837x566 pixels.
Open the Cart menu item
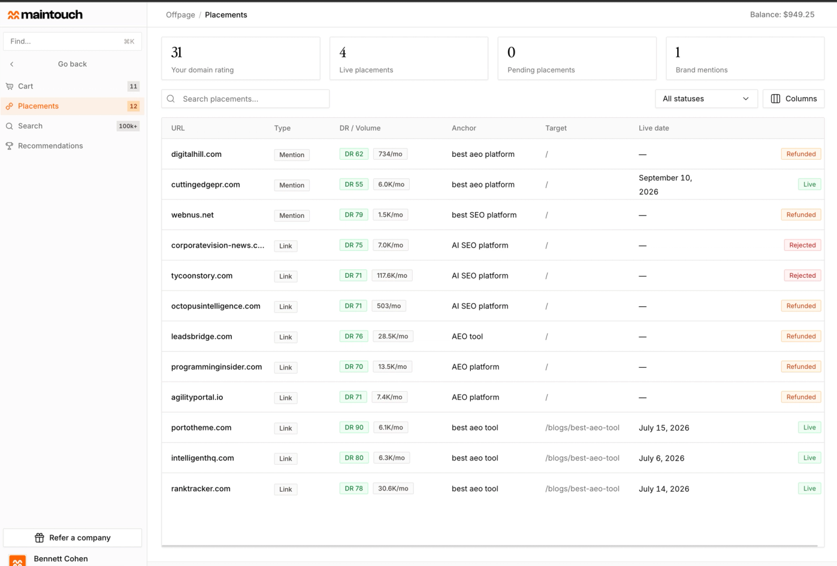pyautogui.click(x=73, y=87)
